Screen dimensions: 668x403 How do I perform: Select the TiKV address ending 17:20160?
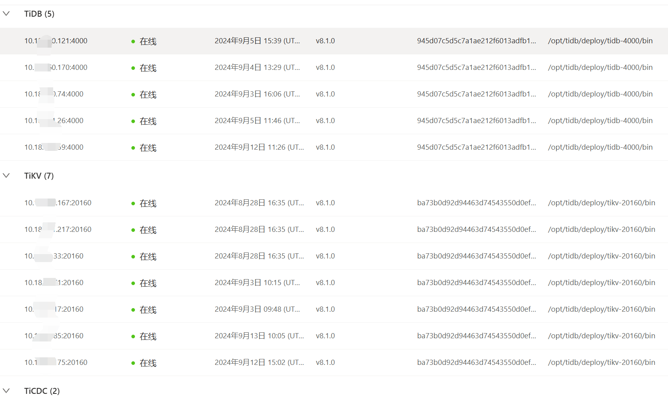coord(54,309)
